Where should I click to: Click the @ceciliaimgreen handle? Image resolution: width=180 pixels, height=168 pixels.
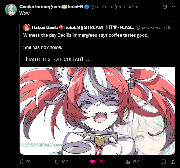click(x=108, y=7)
